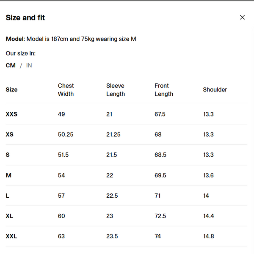The image size is (254, 254).
Task: Click the Chest Width column header
Action: point(66,90)
